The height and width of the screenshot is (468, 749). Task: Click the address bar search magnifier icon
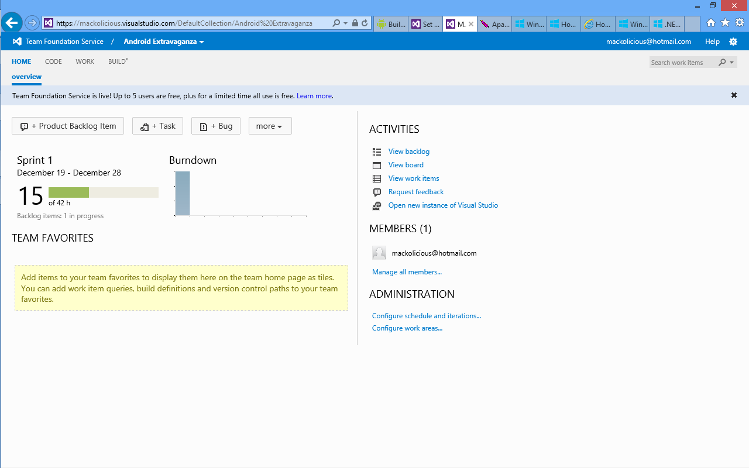click(336, 23)
